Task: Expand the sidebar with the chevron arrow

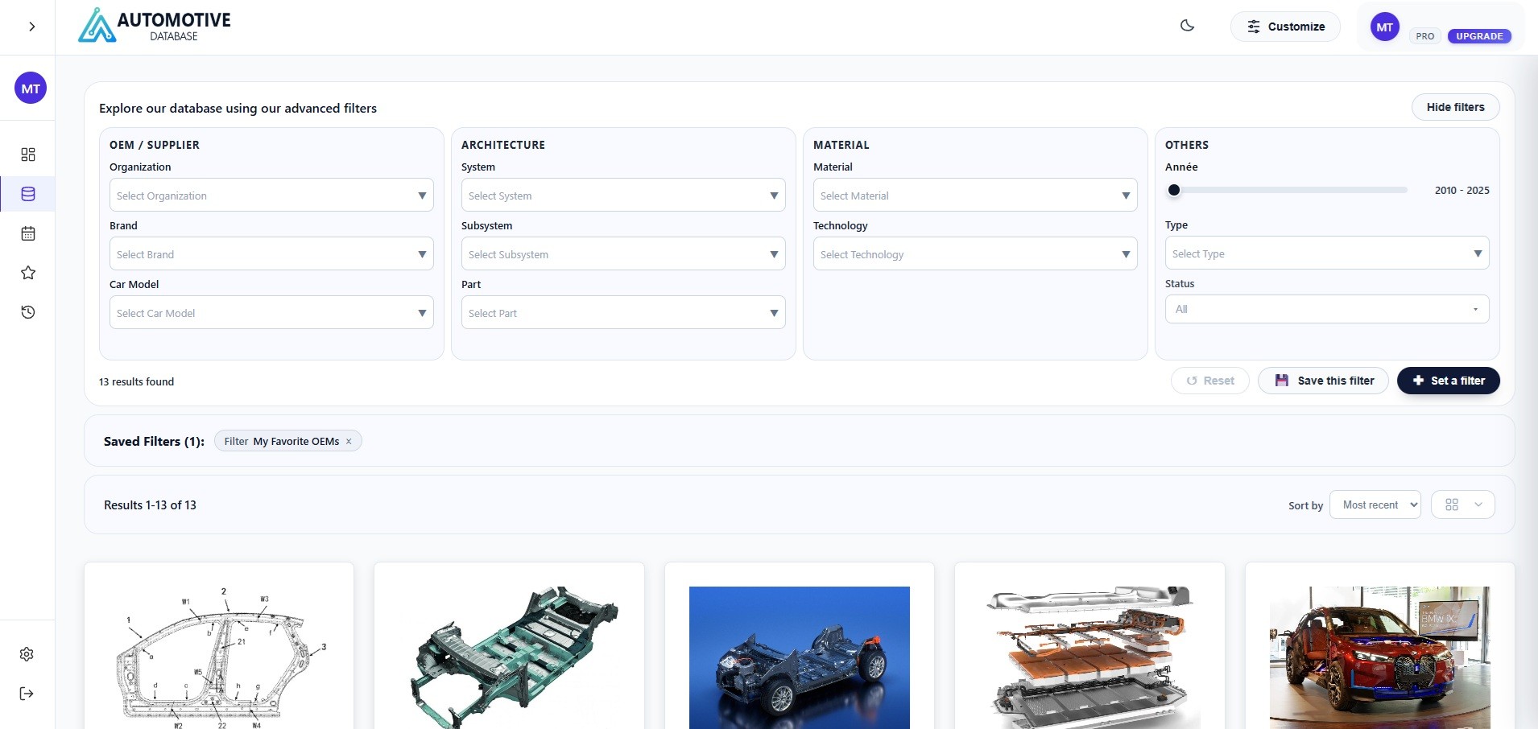Action: (31, 27)
